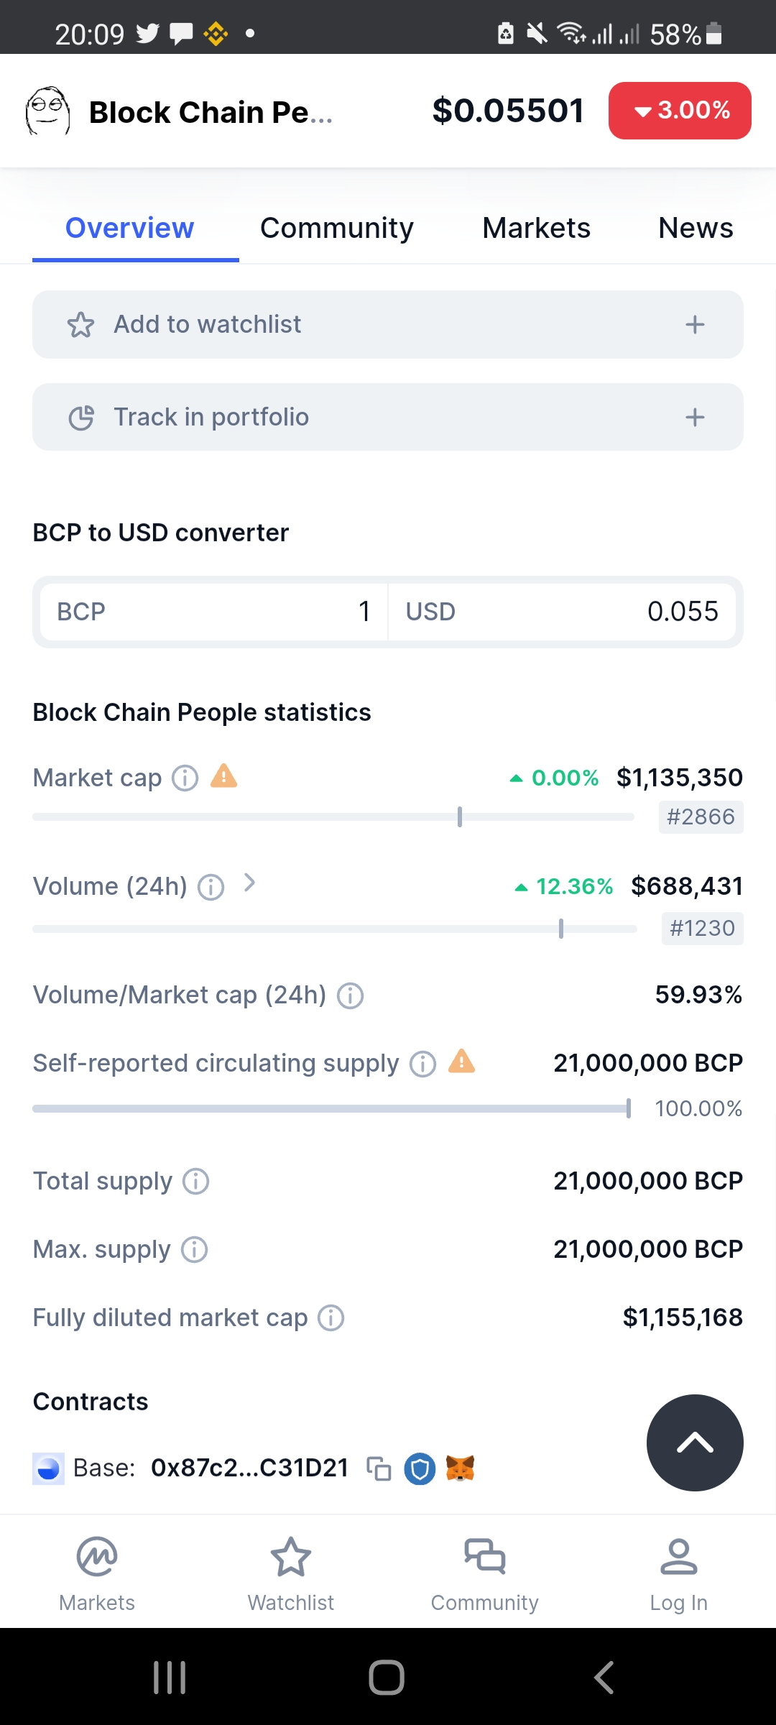Add Block Chain People to watchlist
The image size is (776, 1725).
[388, 324]
